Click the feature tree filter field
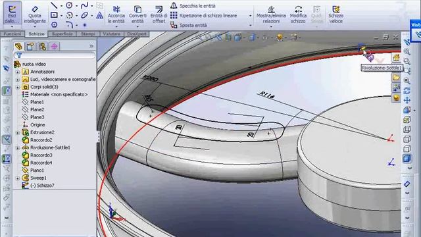The image size is (421, 237). 55,55
